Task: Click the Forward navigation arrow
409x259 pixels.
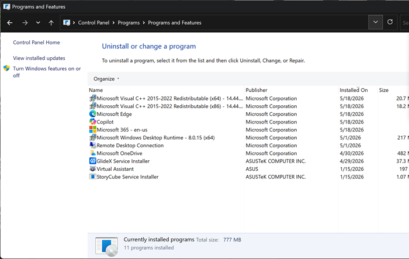Action: (25, 23)
